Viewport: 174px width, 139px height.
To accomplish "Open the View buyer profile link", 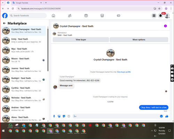I will click(x=124, y=72).
